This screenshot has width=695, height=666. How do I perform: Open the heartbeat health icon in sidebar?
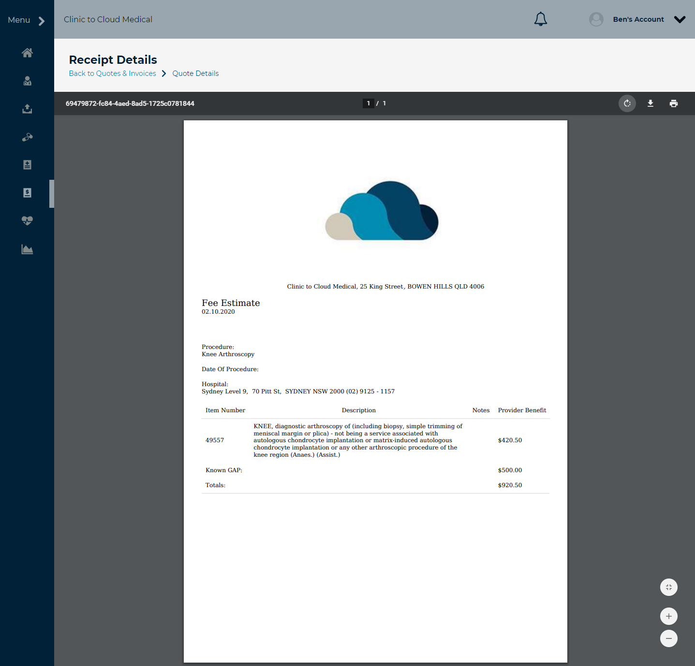coord(27,221)
